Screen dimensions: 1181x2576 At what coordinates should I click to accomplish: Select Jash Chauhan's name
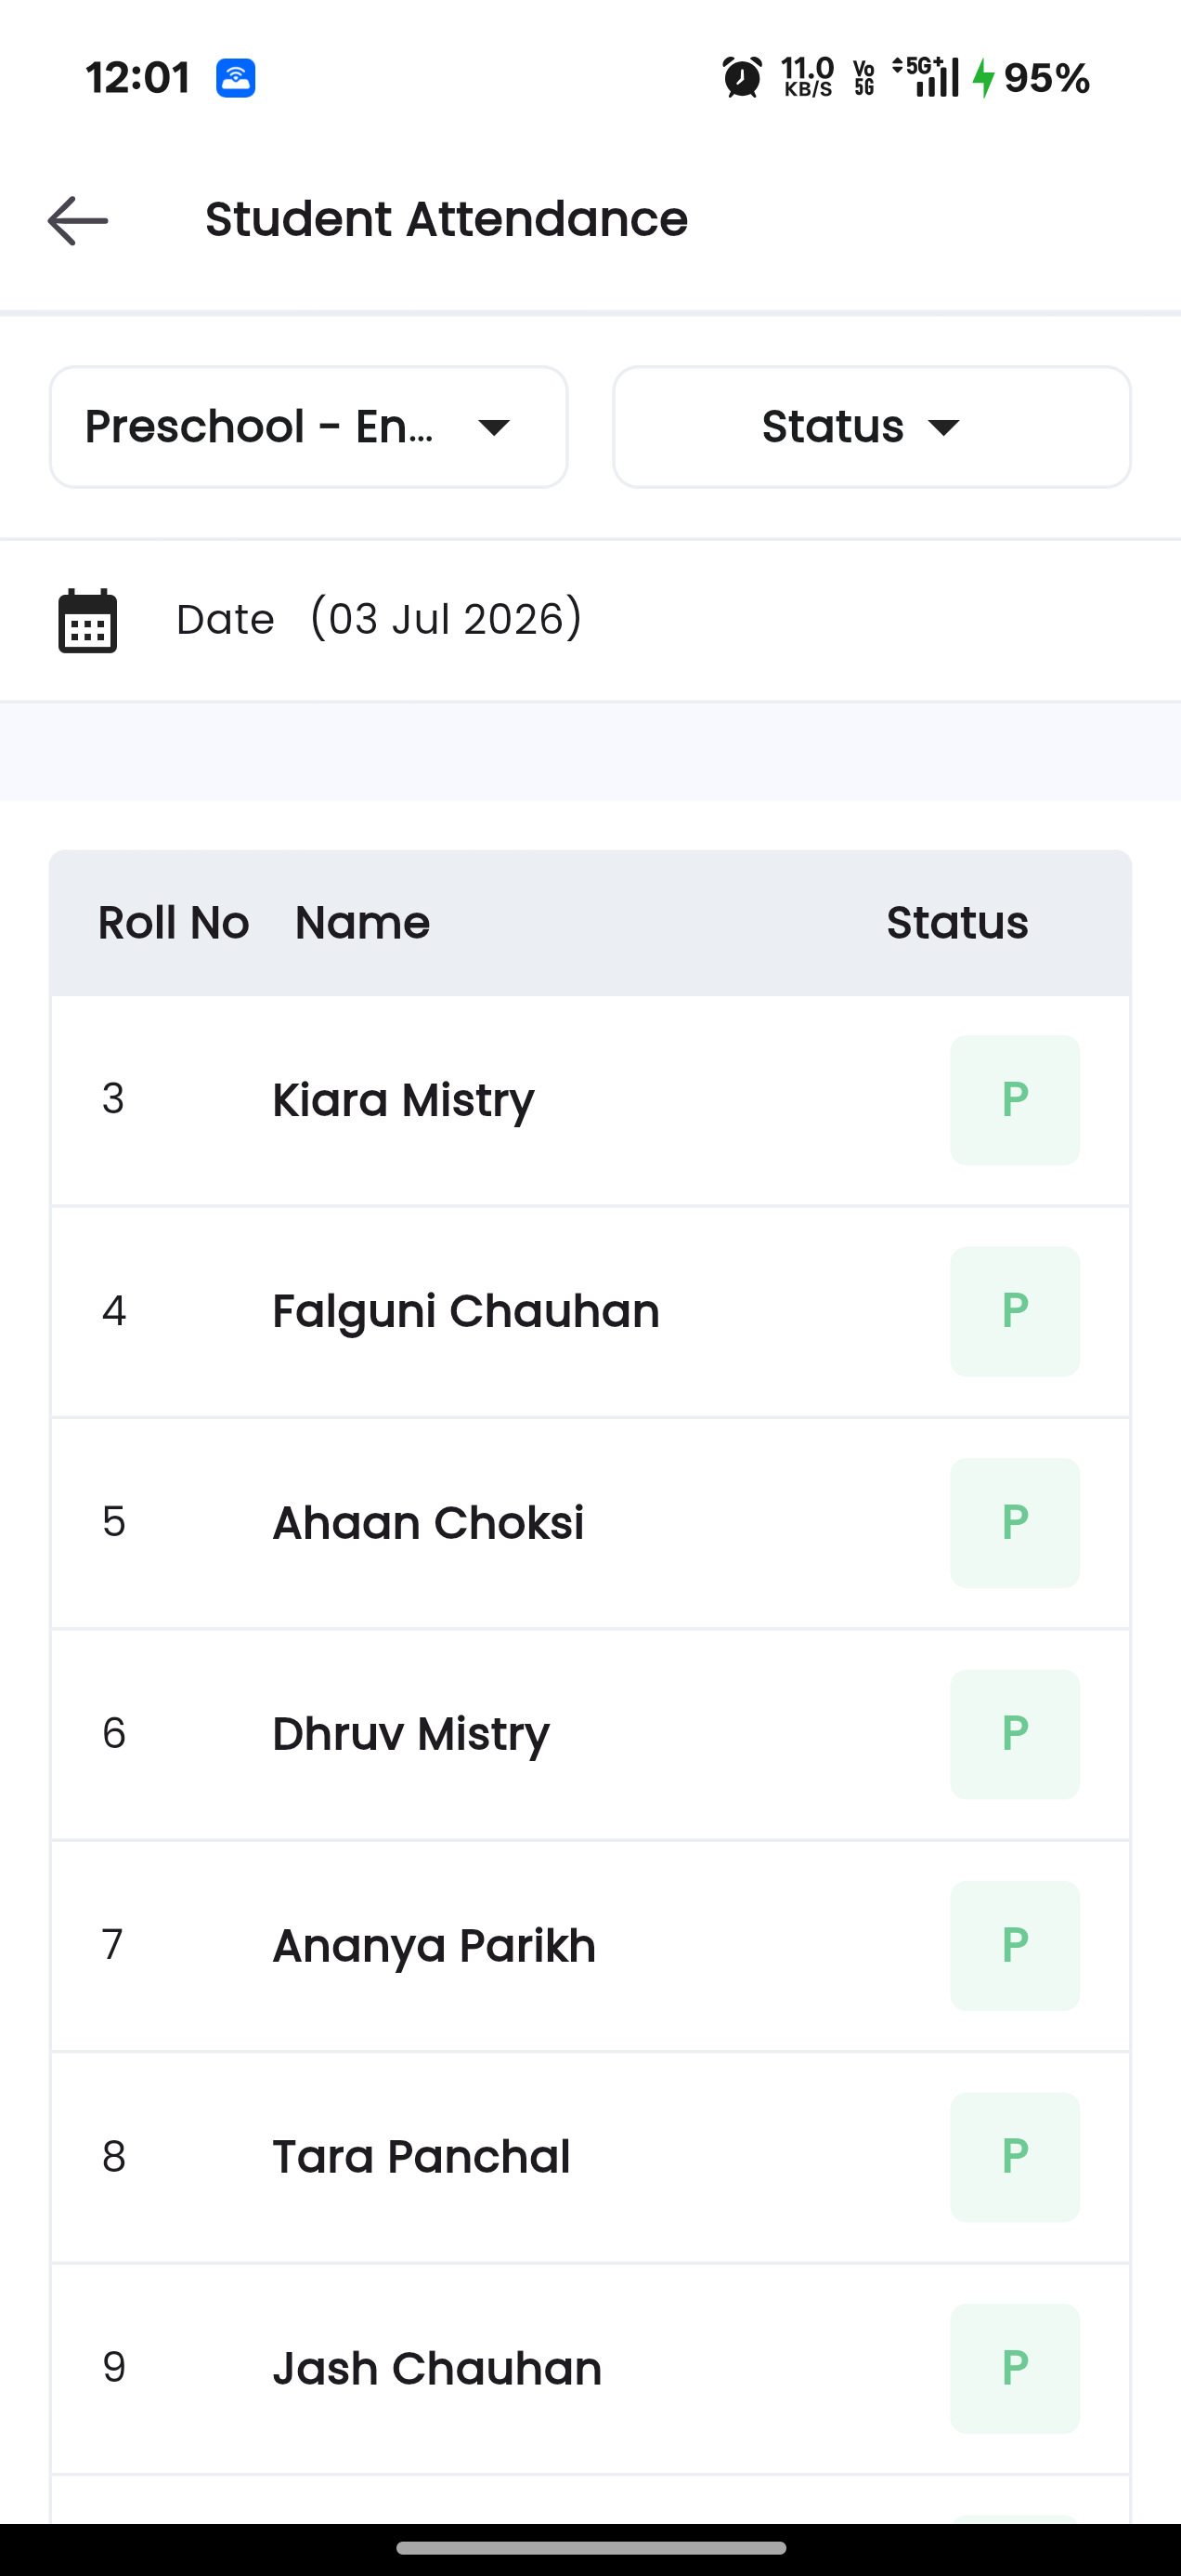pos(436,2368)
